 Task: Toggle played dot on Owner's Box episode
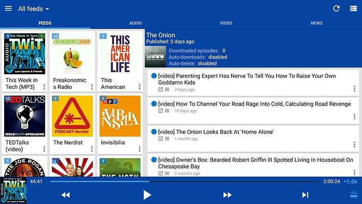click(154, 160)
